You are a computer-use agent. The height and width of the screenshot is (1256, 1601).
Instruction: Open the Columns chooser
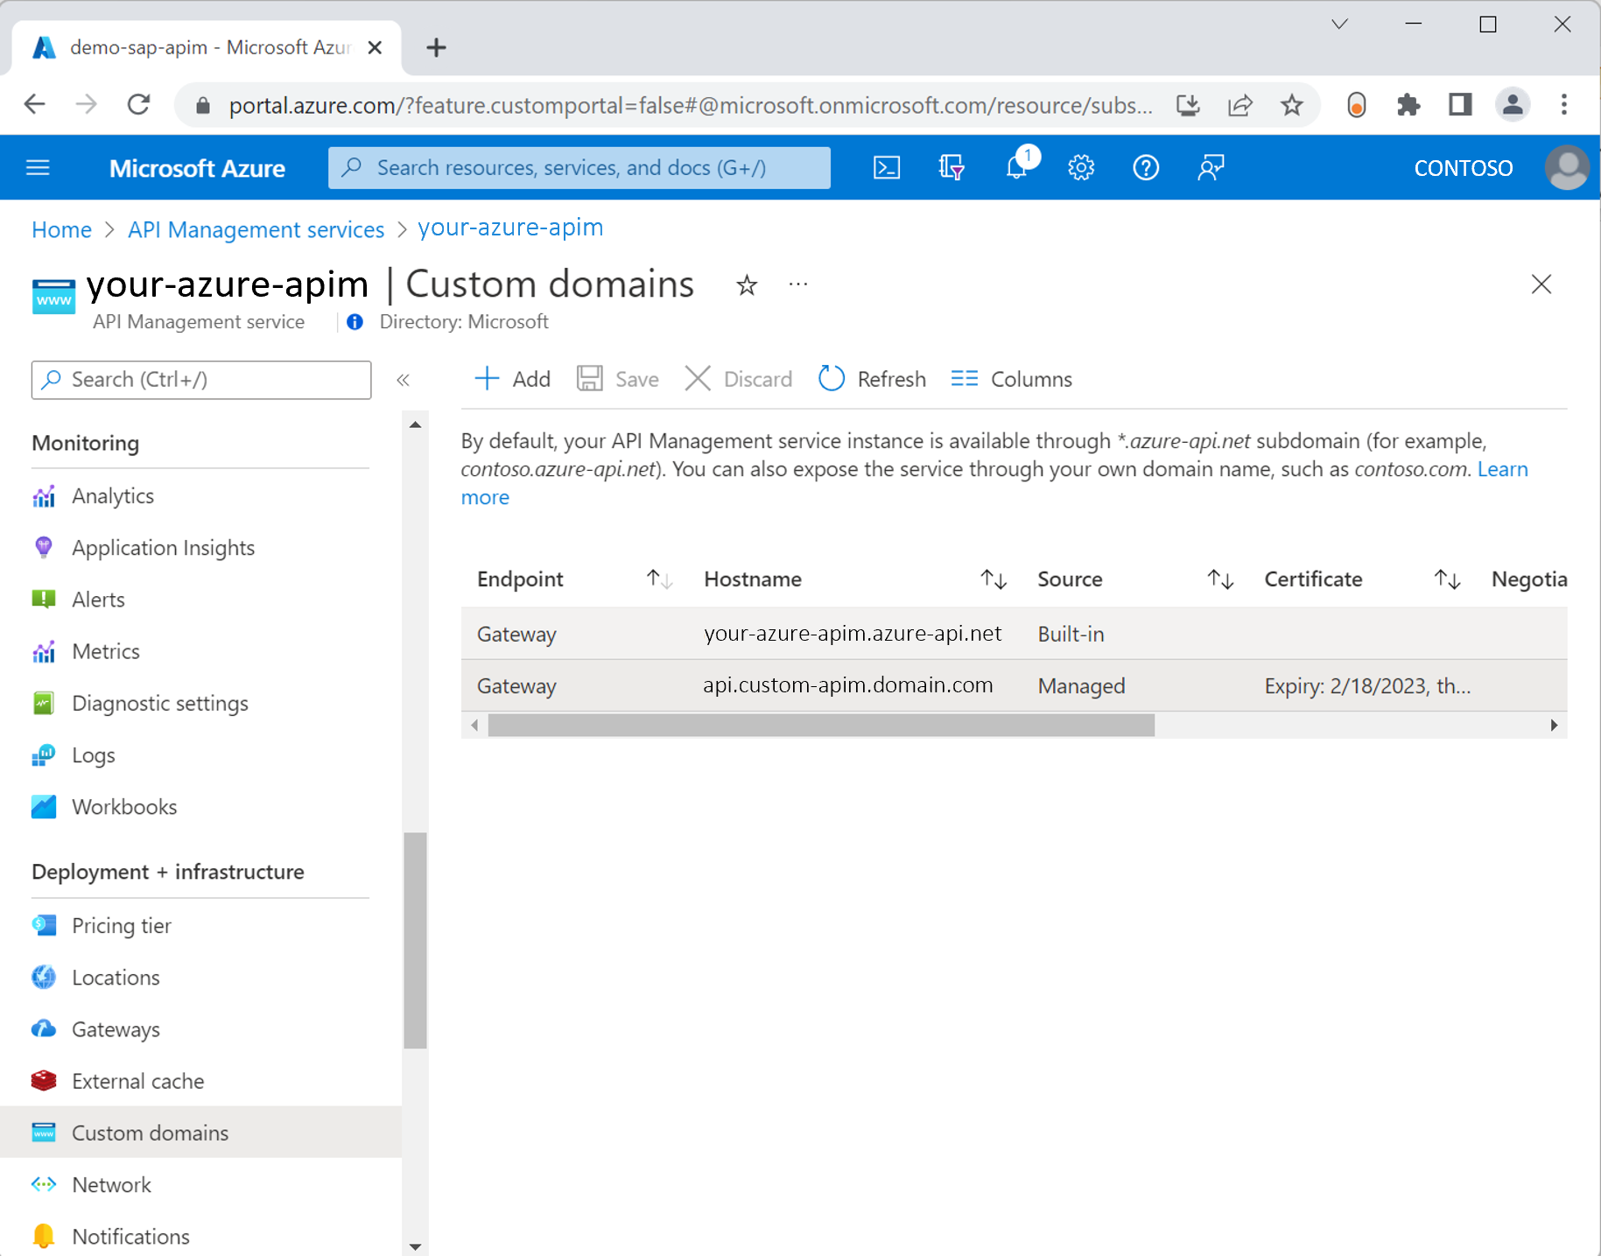tap(1012, 379)
